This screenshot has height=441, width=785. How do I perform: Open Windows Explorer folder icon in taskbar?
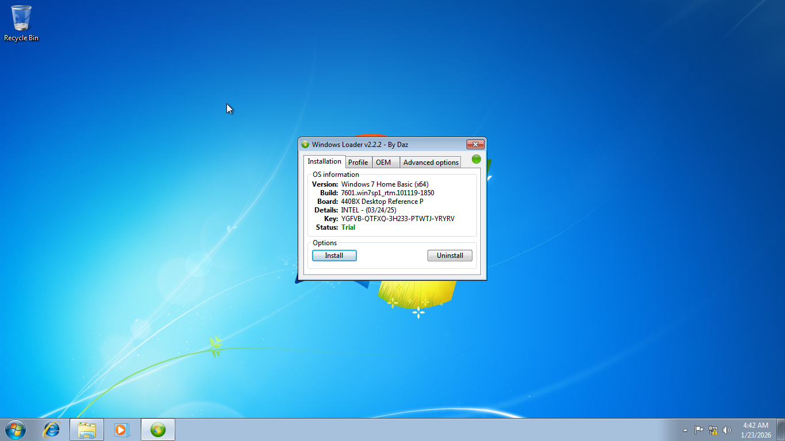(87, 430)
